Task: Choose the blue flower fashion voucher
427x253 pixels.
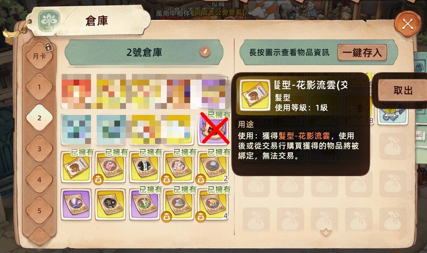Action: coord(213,167)
